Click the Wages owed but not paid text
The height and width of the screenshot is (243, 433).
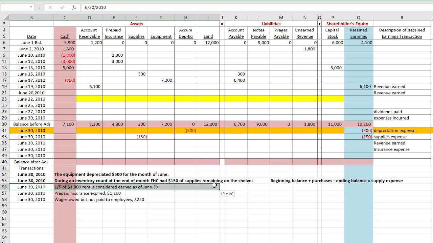click(99, 199)
